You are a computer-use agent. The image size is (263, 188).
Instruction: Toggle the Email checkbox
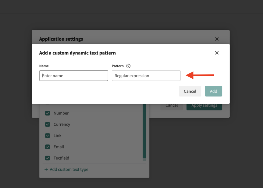coord(48,147)
